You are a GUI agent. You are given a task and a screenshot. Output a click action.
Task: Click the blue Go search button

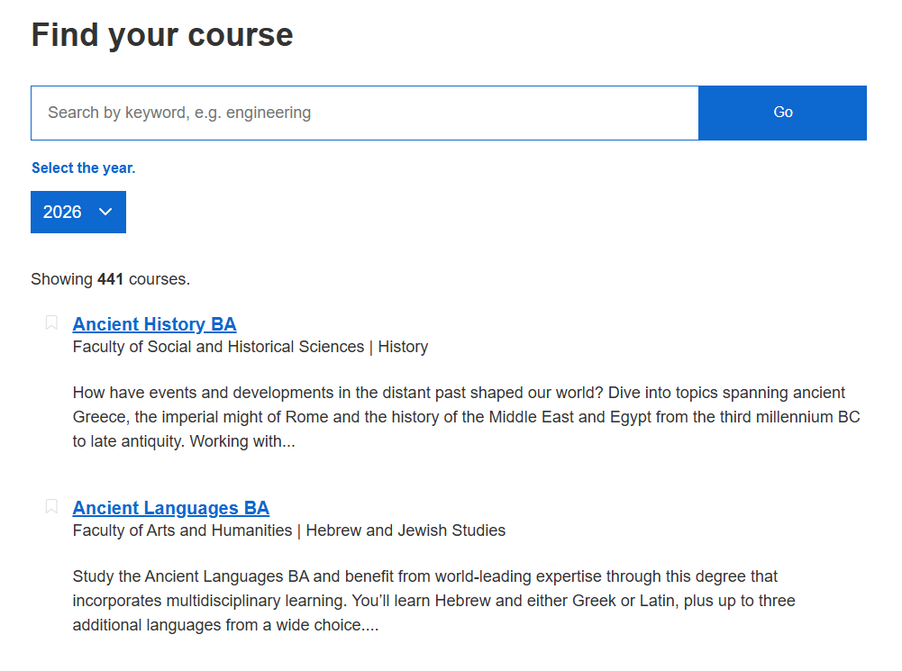(782, 113)
